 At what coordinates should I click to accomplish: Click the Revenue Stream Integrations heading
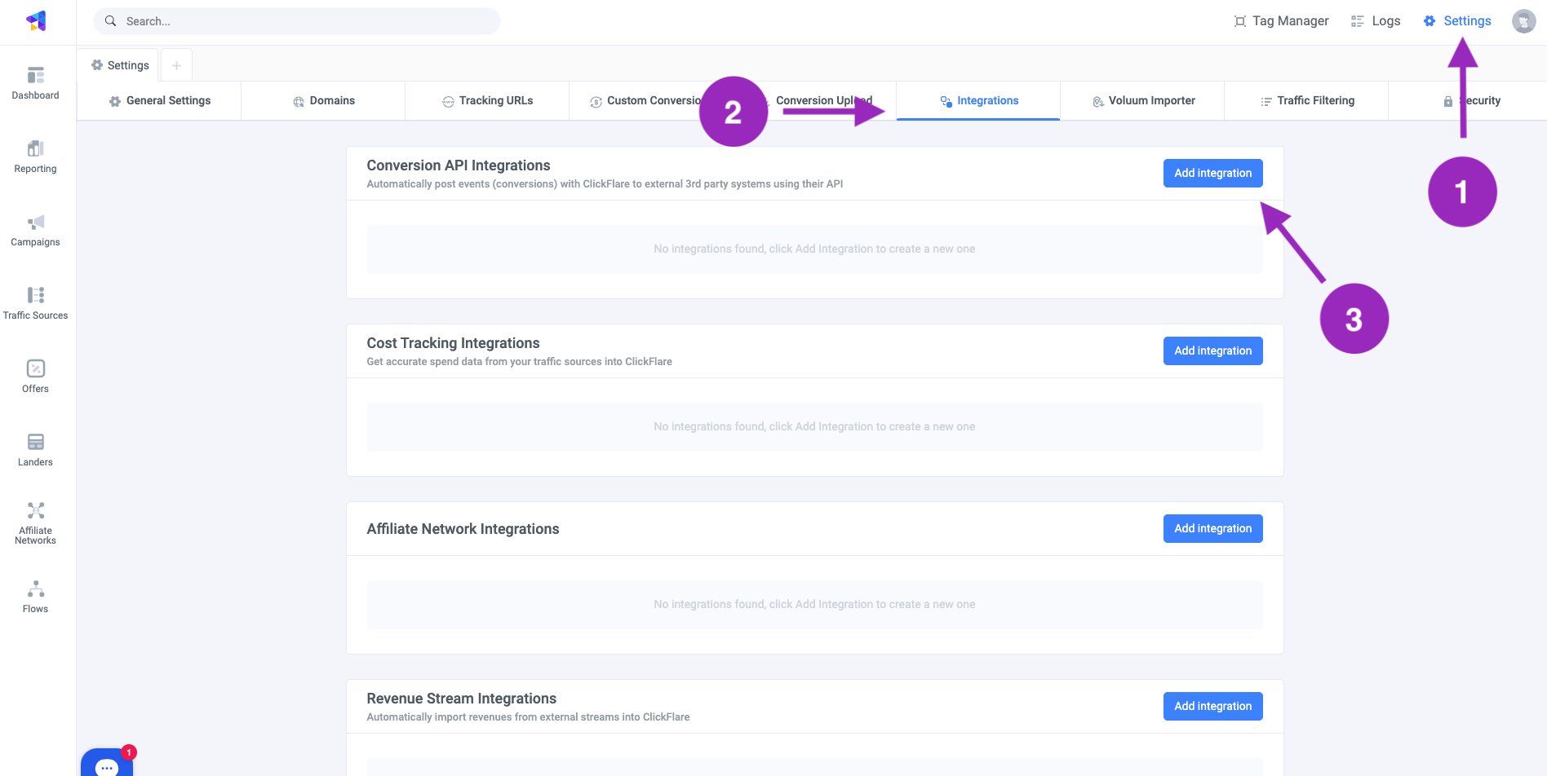point(461,699)
